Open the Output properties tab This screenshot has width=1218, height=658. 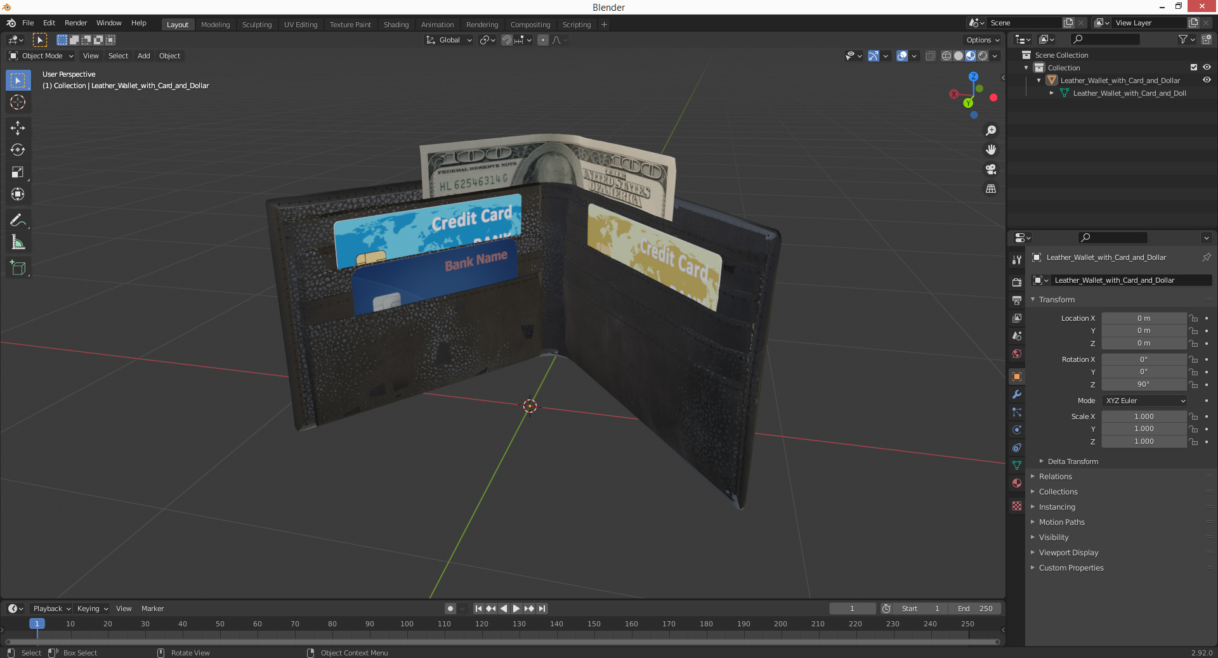1017,300
